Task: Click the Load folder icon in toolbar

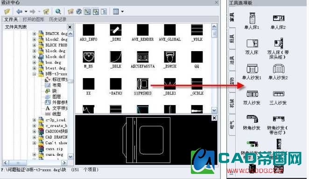Action: [x=7, y=12]
